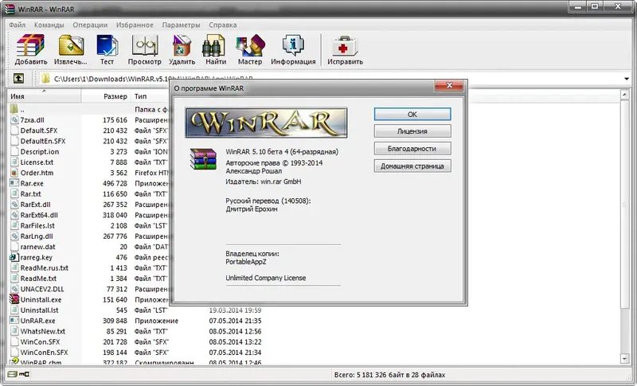Viewport: 637px width, 386px height.
Task: Click the status bar total bytes text
Action: (x=389, y=375)
